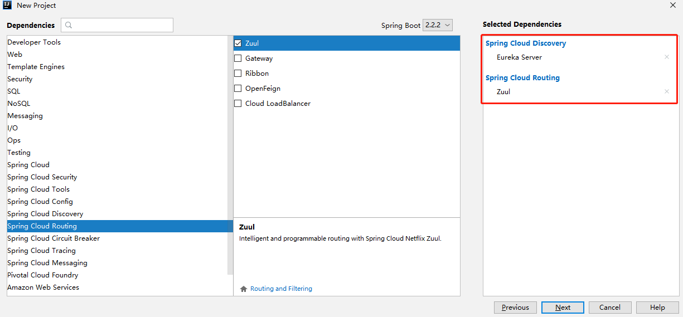Remove Zuul dependency via x icon
Image resolution: width=683 pixels, height=317 pixels.
666,92
